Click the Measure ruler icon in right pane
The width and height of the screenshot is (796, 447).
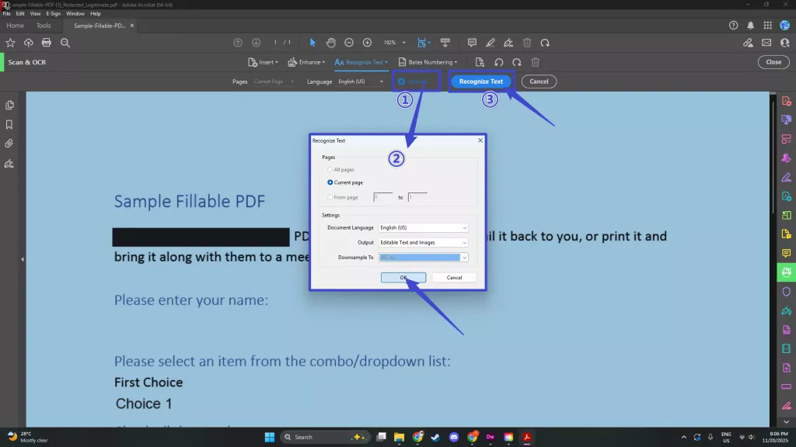[787, 386]
